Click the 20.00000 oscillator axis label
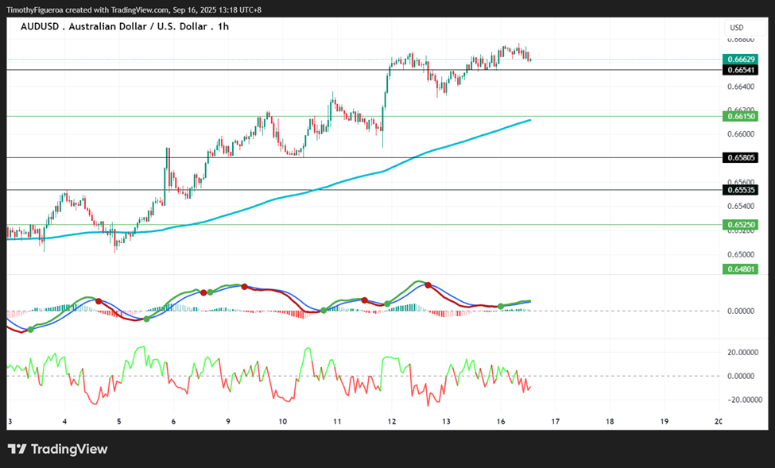The image size is (775, 468). [x=743, y=353]
